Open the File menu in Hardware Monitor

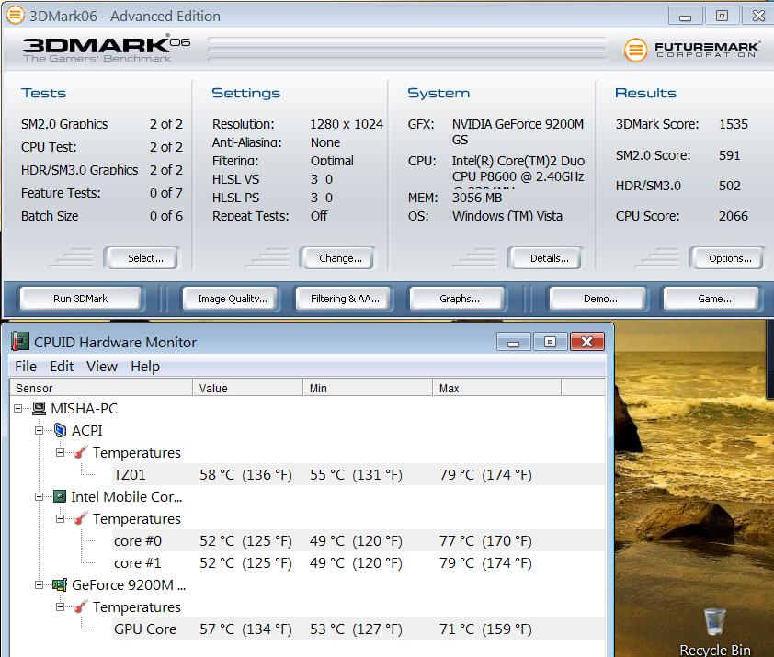pyautogui.click(x=26, y=367)
